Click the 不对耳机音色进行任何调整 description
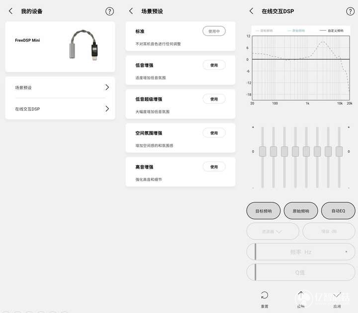The width and height of the screenshot is (358, 313). coord(158,44)
